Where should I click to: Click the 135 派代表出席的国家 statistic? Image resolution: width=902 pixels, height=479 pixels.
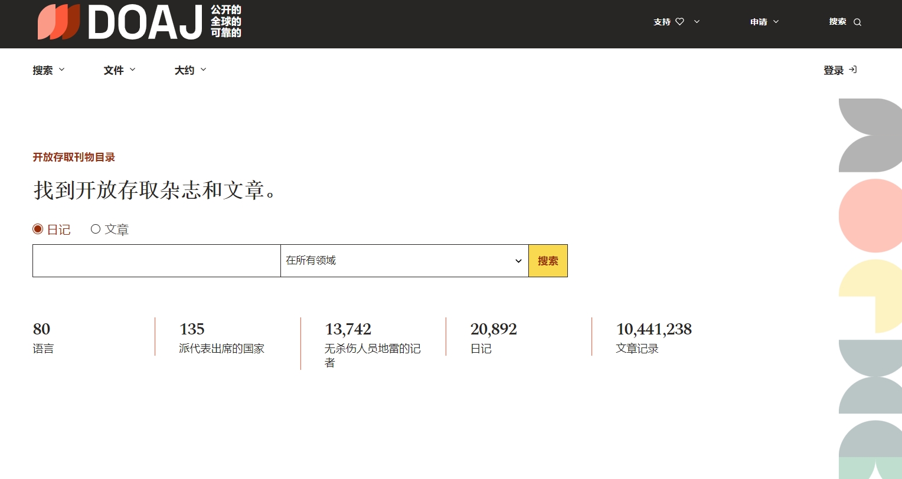coord(221,338)
